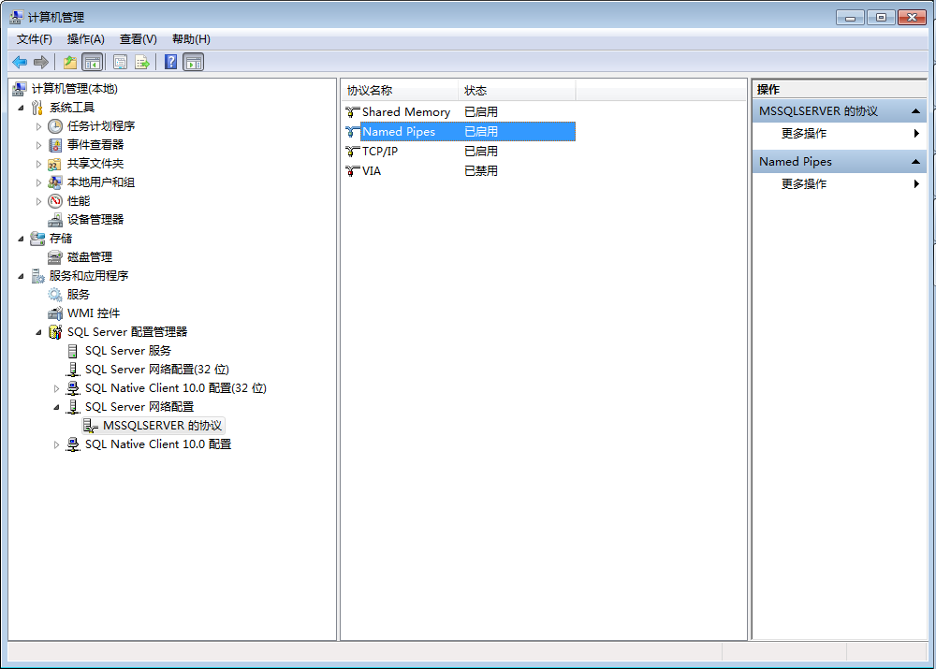Collapse the Named Pipes actions section header
The width and height of the screenshot is (936, 669).
[915, 162]
